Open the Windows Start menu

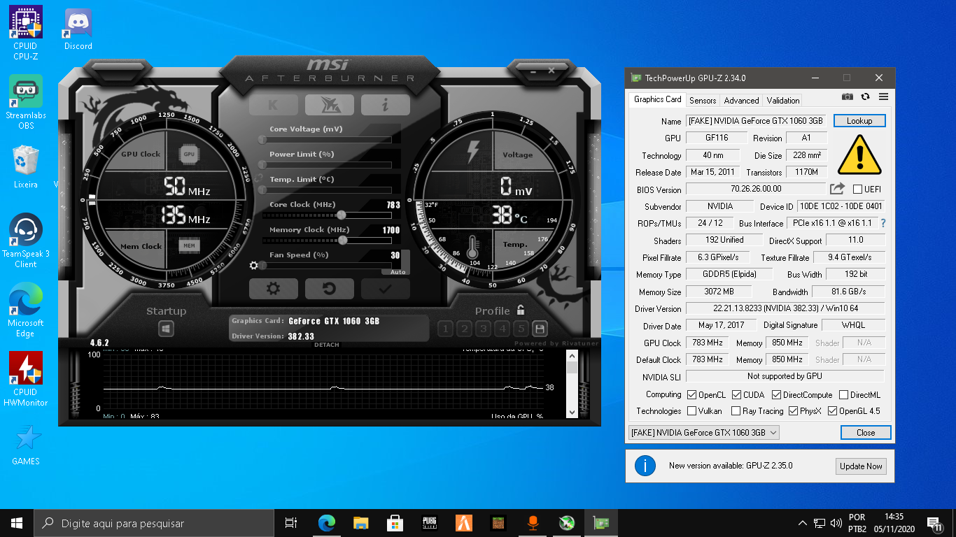[x=17, y=523]
